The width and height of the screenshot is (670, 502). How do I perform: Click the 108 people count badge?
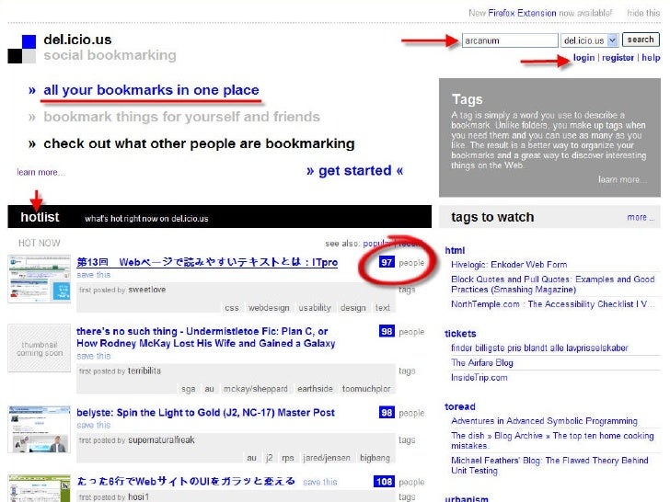(384, 482)
